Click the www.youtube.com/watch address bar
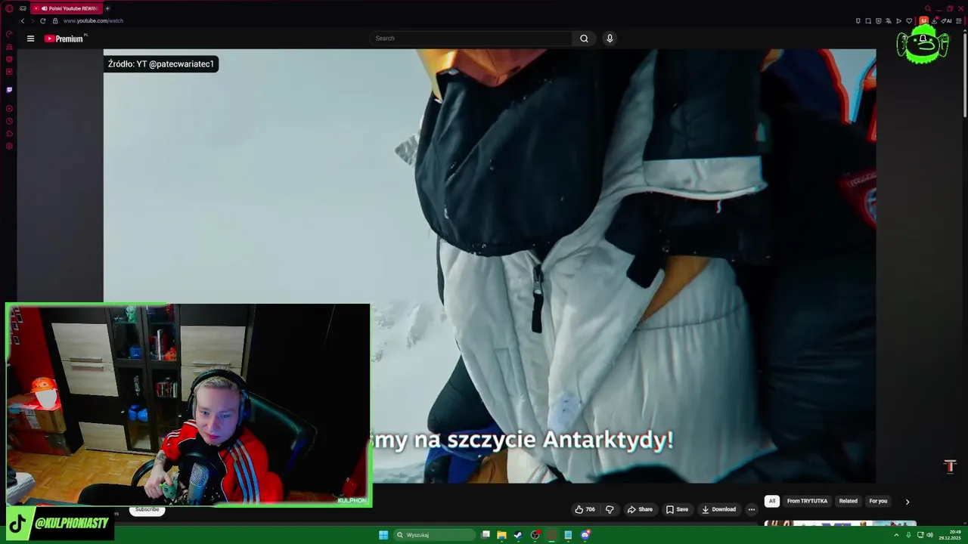 [93, 21]
